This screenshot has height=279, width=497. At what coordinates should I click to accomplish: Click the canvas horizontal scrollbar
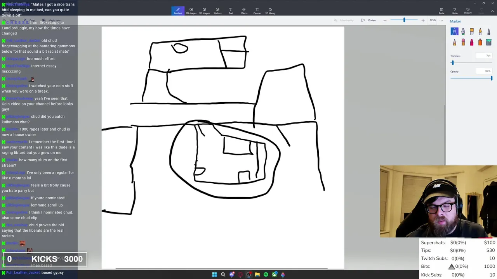click(x=221, y=268)
